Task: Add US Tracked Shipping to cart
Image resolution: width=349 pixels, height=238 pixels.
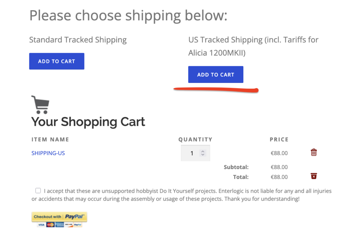Action: click(216, 74)
